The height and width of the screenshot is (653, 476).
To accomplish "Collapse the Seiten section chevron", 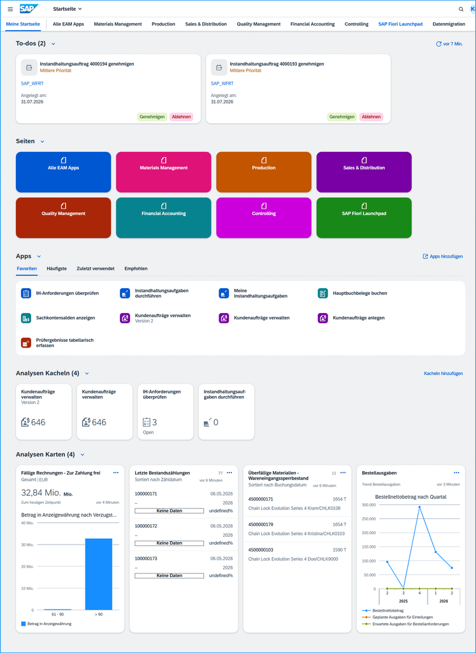I will 43,142.
